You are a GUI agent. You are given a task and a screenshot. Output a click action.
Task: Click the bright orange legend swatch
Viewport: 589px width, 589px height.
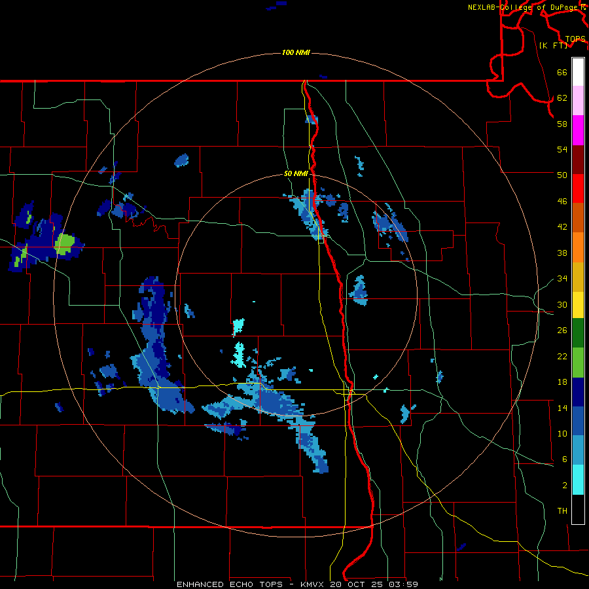coord(578,247)
